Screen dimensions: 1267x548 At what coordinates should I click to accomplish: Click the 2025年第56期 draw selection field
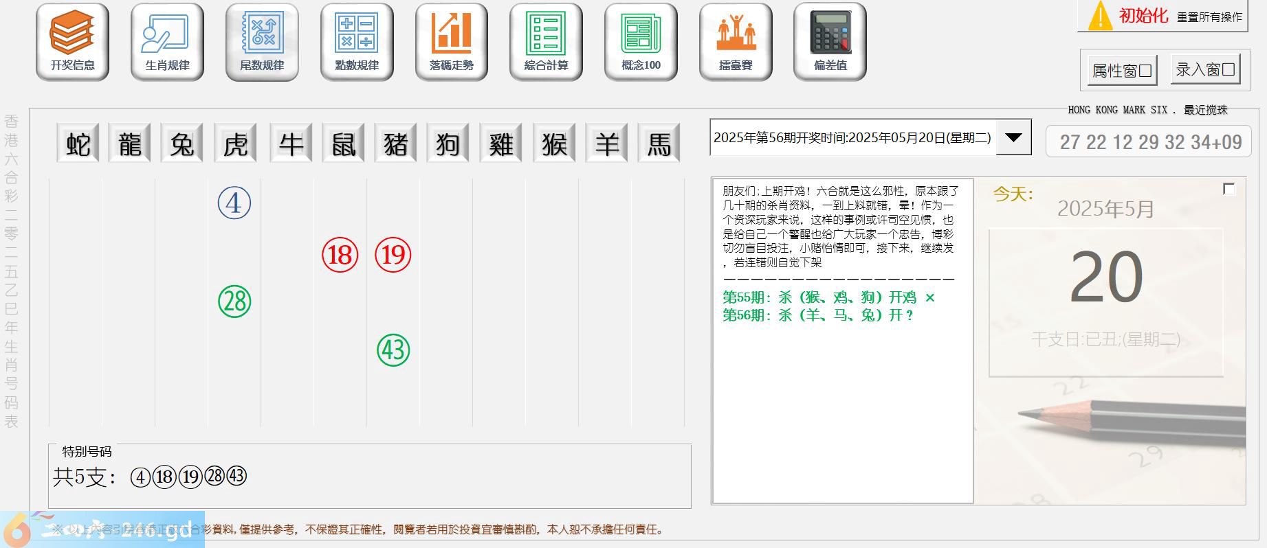(852, 137)
